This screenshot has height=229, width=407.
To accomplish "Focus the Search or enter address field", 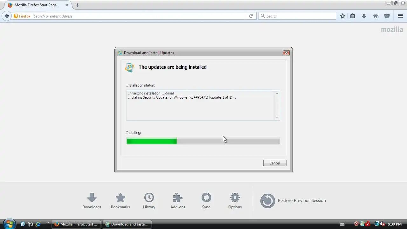I will pyautogui.click(x=139, y=16).
